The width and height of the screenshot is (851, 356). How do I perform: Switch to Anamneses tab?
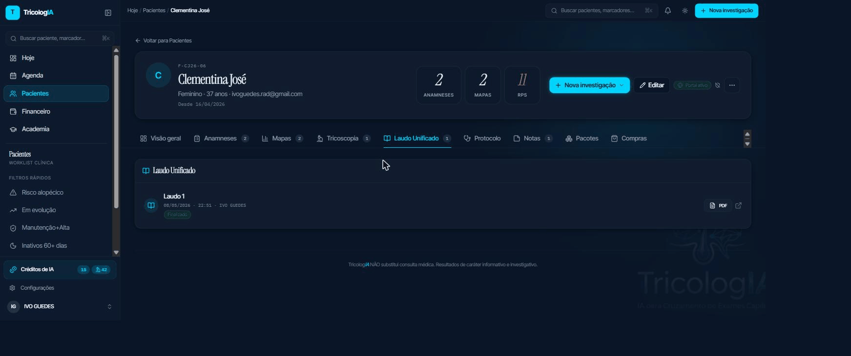coord(221,138)
